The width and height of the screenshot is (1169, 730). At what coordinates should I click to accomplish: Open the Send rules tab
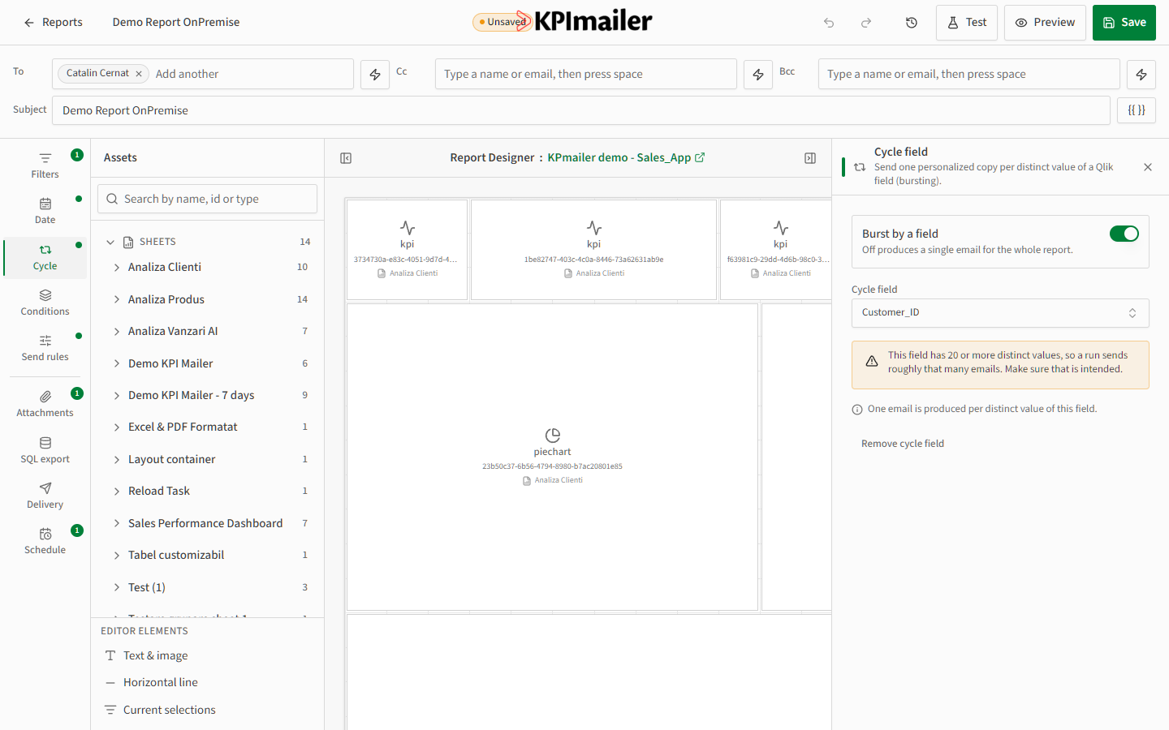coord(45,347)
